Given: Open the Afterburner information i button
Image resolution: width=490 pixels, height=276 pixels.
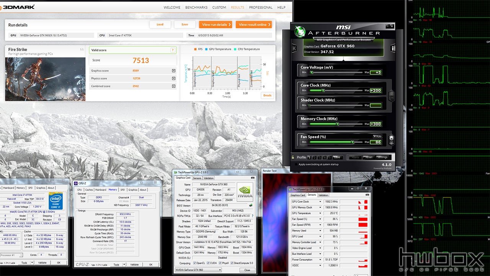Looking at the screenshot, I should 393,48.
